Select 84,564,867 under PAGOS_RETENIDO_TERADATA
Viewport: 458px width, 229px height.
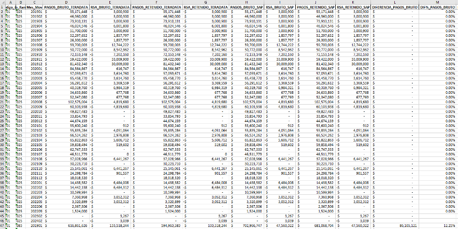pos(157,68)
